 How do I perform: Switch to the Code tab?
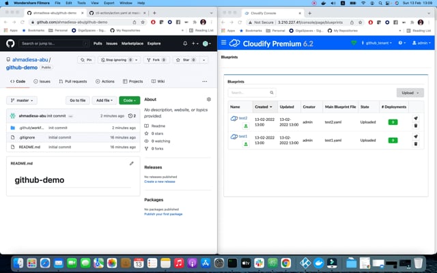[x=18, y=81]
